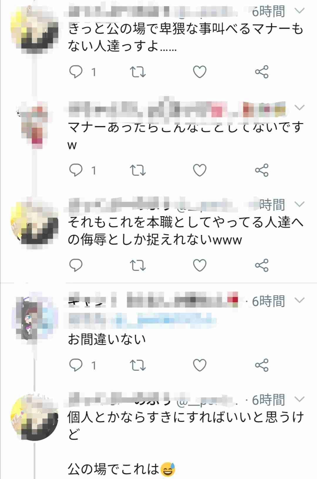This screenshot has width=317, height=479.
Task: Reply to the 侮辱としか捉えれないwww tweet
Action: click(x=76, y=265)
